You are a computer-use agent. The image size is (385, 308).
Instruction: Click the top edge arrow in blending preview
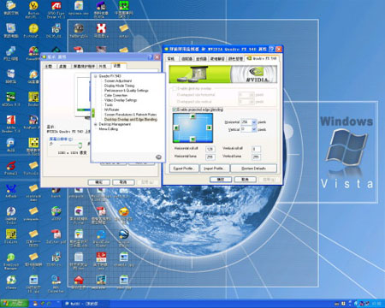pyautogui.click(x=192, y=116)
